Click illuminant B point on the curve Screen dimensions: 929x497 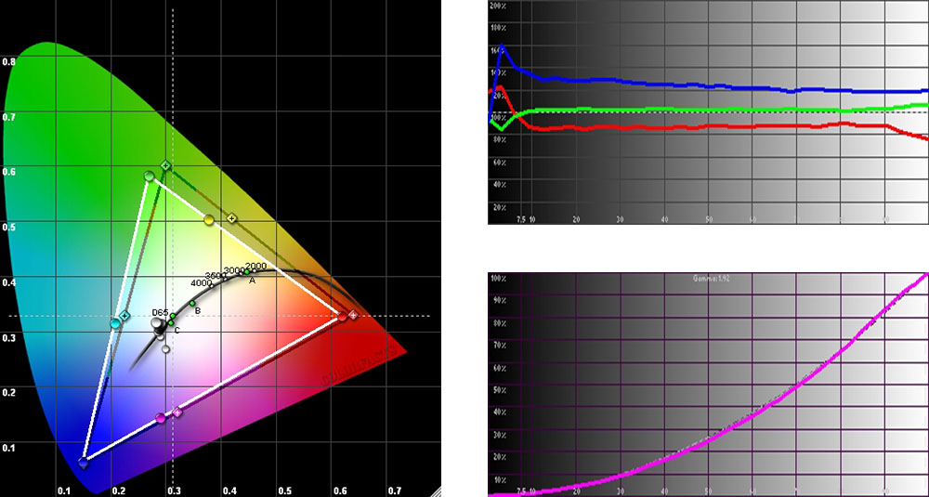(x=192, y=304)
